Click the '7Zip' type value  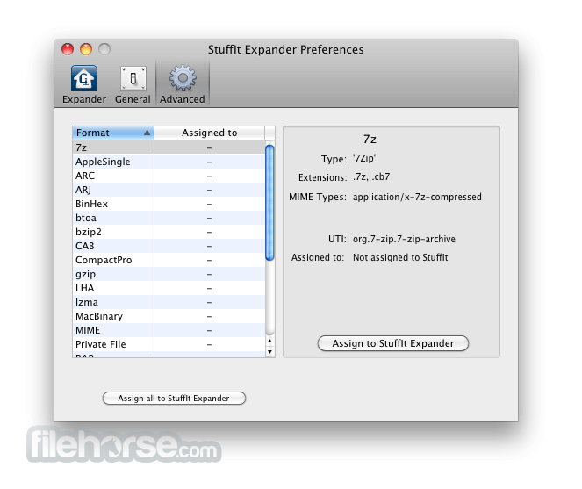[x=364, y=159]
